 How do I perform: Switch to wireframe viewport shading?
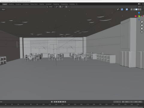(x=134, y=9)
